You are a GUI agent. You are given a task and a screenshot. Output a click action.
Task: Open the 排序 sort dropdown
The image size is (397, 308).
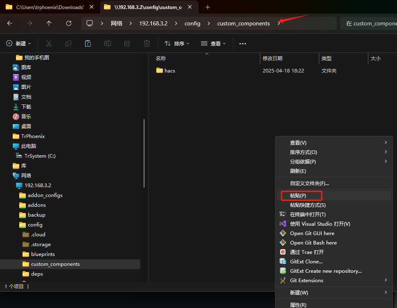177,43
